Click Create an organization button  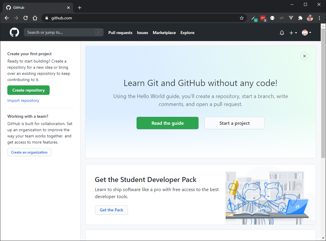[29, 152]
